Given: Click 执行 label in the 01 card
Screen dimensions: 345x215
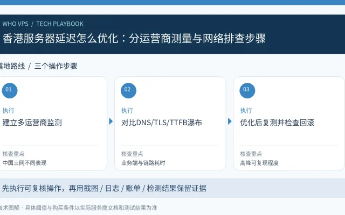Looking at the screenshot, I should 9,110.
